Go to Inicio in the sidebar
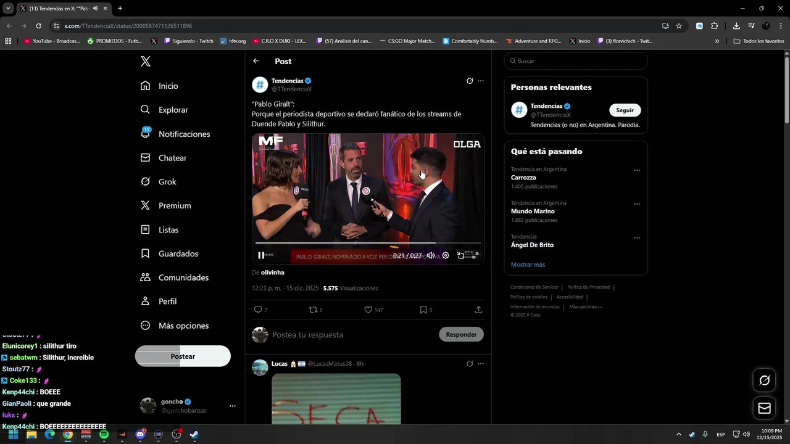 point(159,86)
